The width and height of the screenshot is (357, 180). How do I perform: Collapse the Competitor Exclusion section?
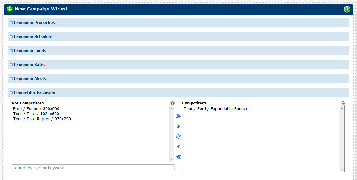pos(11,93)
